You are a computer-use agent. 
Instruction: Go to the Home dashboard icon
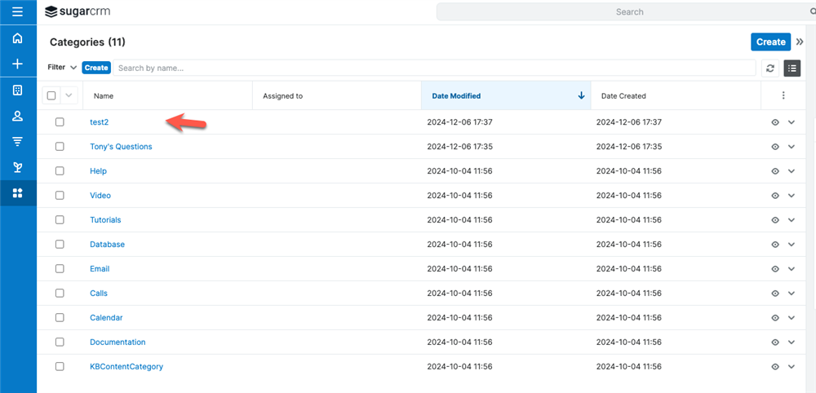(x=18, y=38)
